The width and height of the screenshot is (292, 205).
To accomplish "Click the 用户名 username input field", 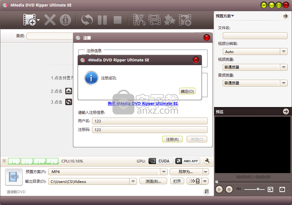I will coord(150,121).
